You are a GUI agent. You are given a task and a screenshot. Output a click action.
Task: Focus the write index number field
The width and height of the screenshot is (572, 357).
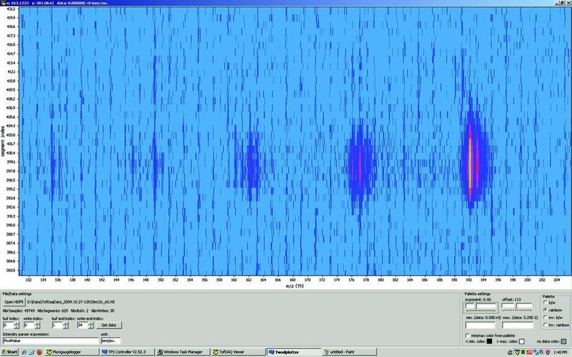29,326
